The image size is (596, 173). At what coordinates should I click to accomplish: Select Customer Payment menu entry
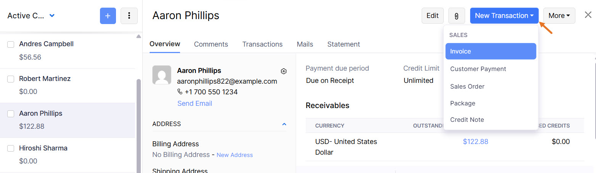pos(478,69)
